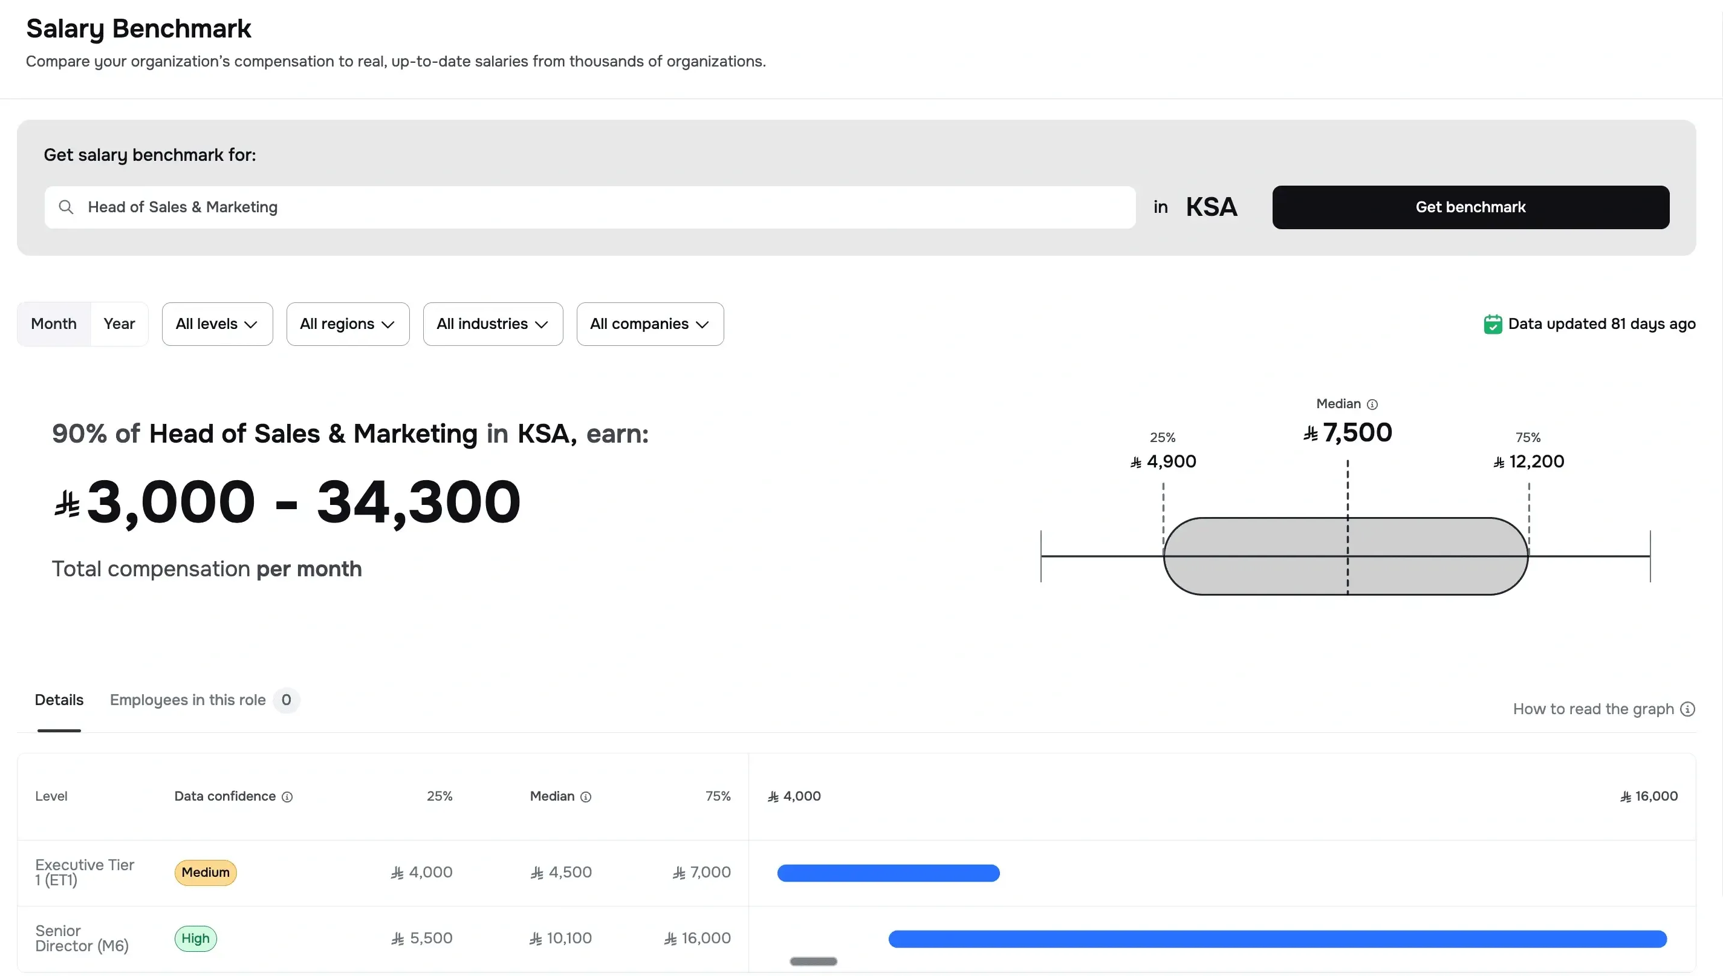This screenshot has width=1723, height=976.
Task: Select the Details tab
Action: [58, 699]
